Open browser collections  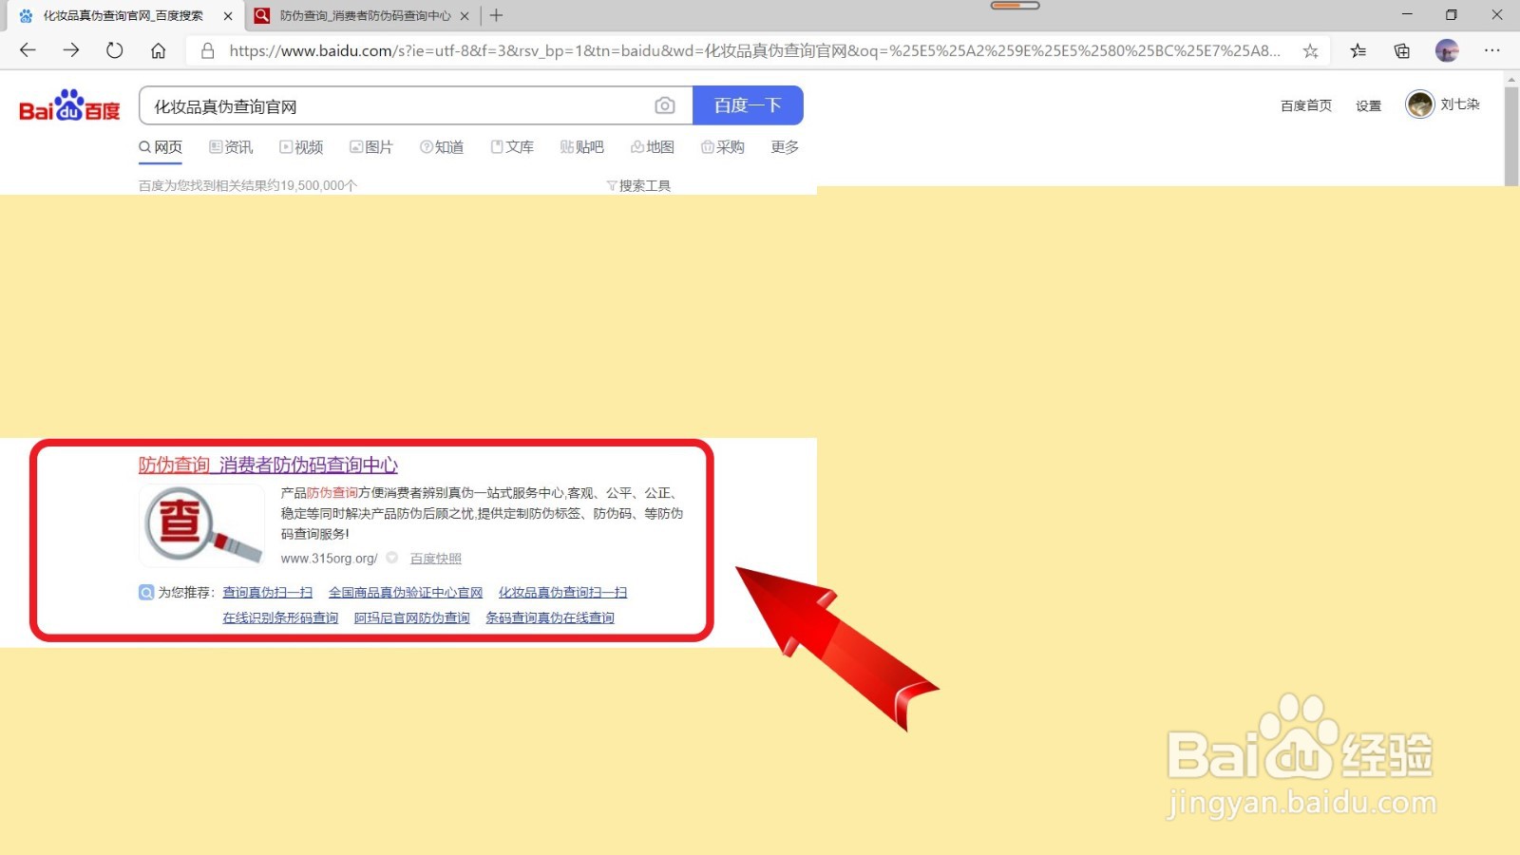(x=1402, y=51)
